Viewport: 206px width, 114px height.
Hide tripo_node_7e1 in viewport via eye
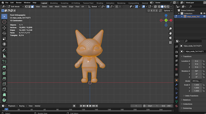(x=204, y=17)
